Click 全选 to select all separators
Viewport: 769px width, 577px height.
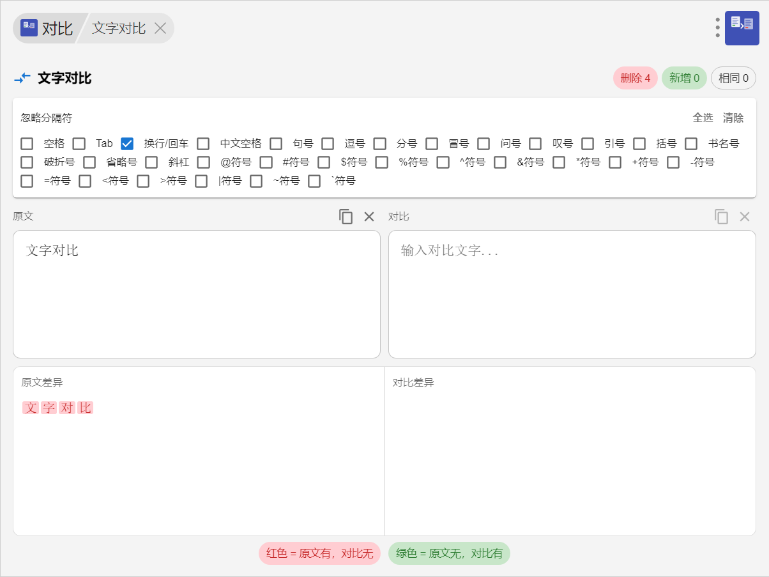pyautogui.click(x=703, y=118)
